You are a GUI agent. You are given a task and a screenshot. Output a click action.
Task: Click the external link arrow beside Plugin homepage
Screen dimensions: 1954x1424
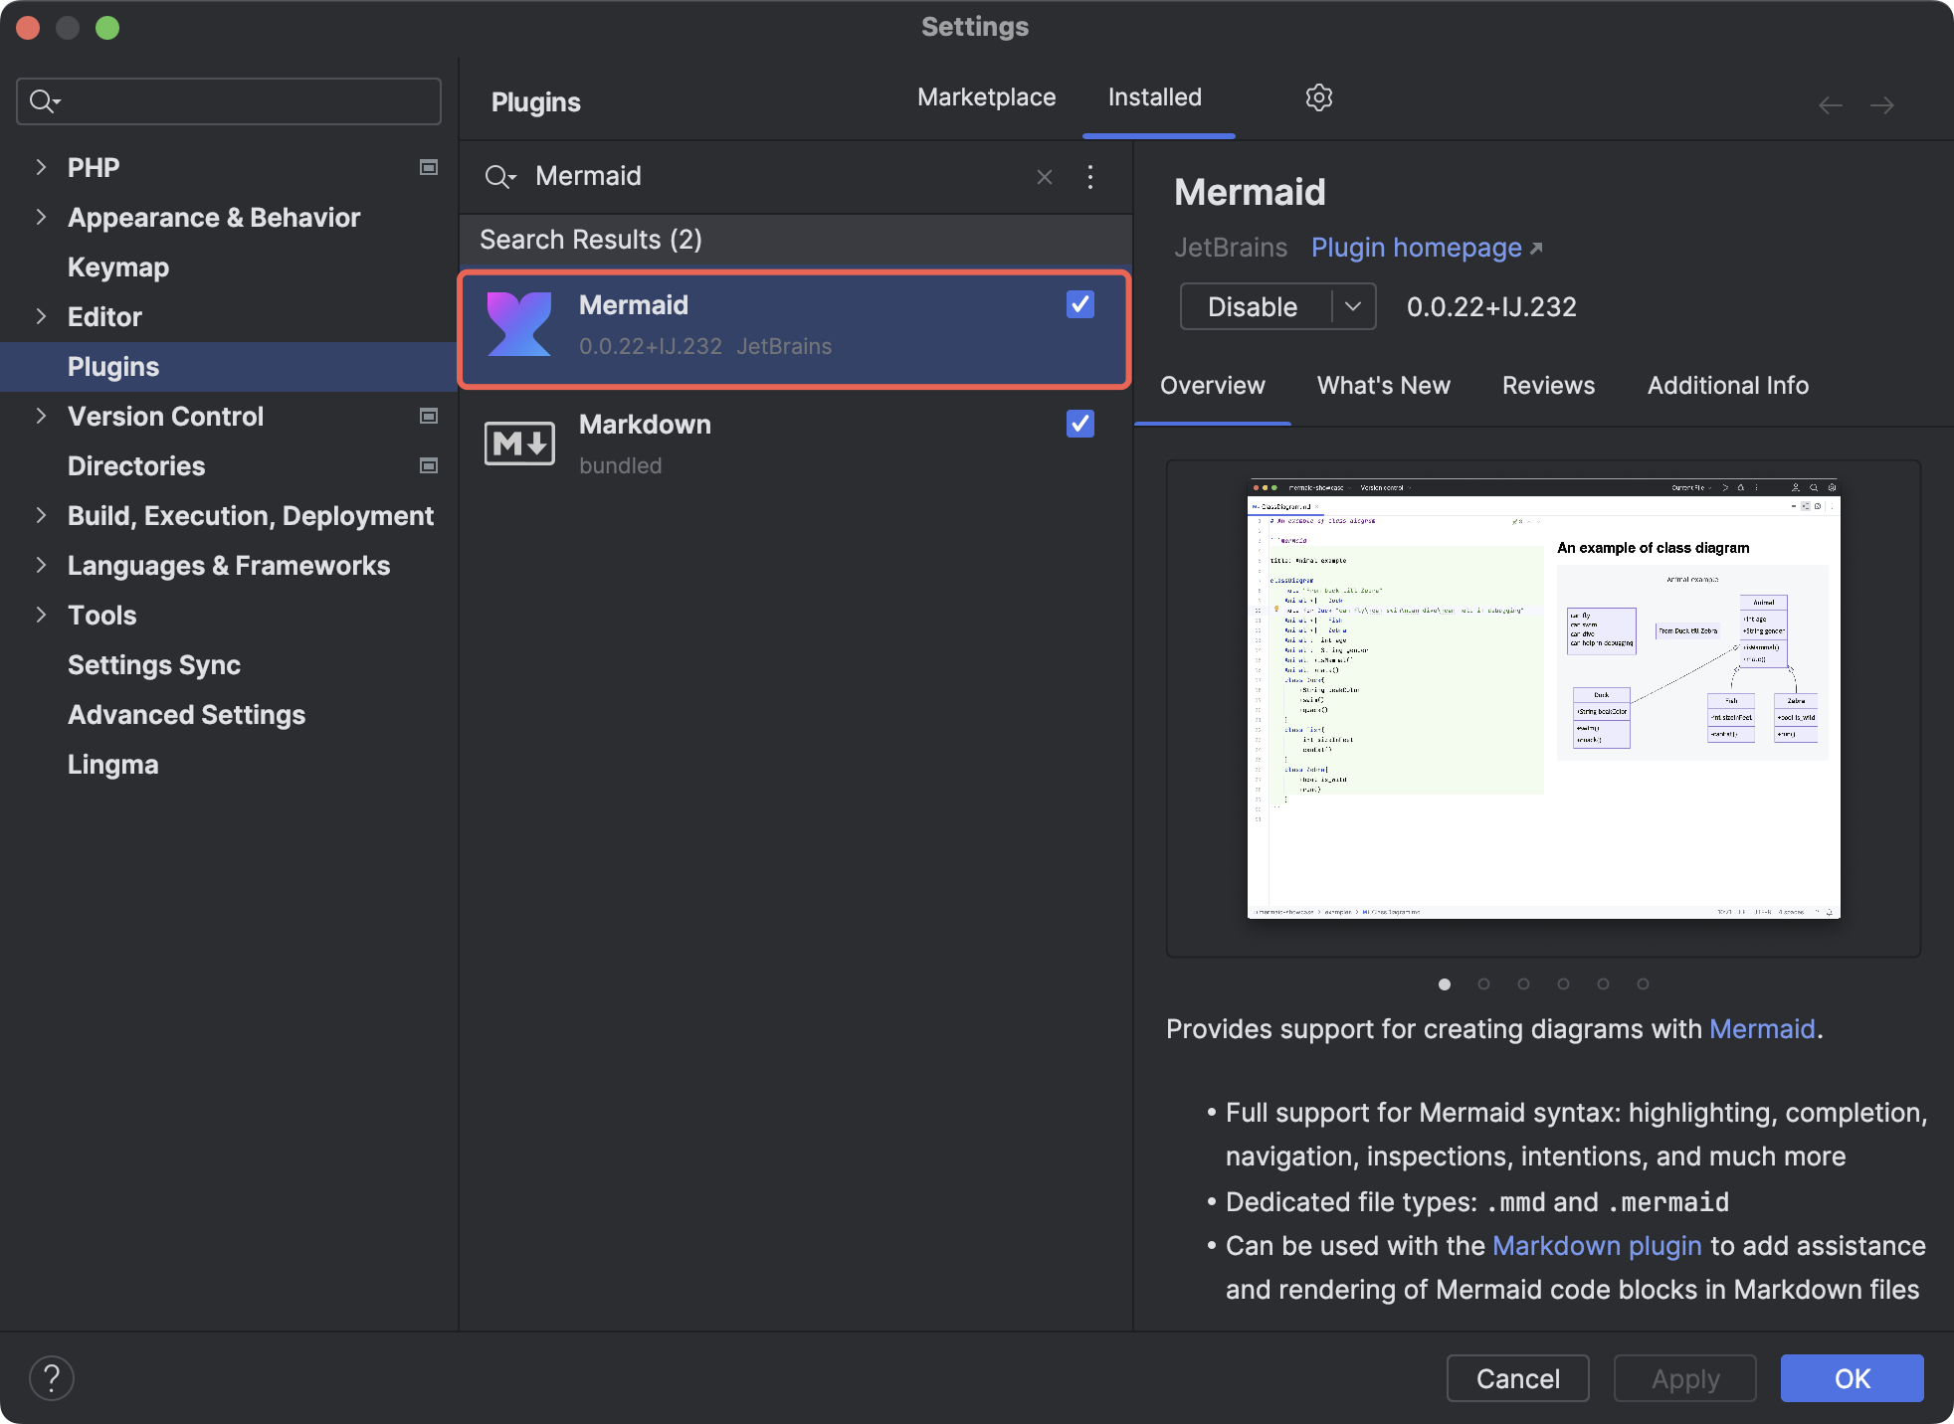coord(1536,249)
